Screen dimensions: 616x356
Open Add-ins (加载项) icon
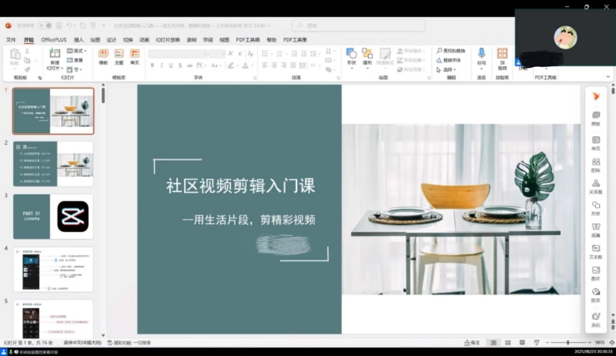[x=502, y=55]
